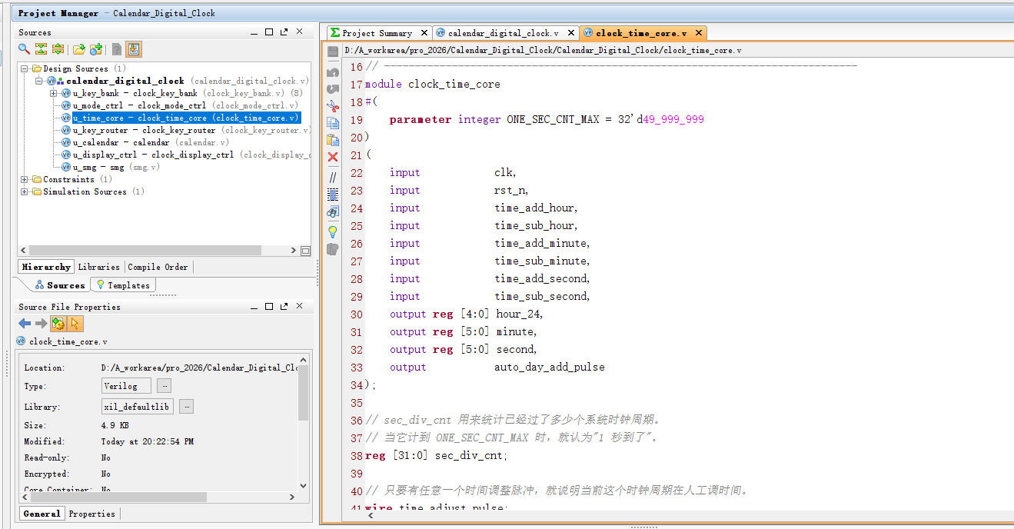The height and width of the screenshot is (529, 1014).
Task: Click the 'module clock_time_core' code line
Action: [432, 84]
